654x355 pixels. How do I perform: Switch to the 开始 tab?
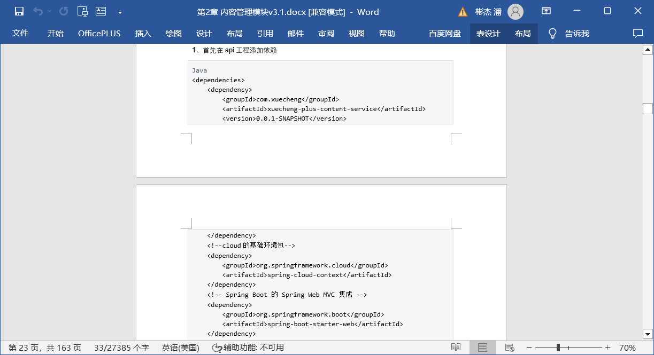(x=55, y=33)
